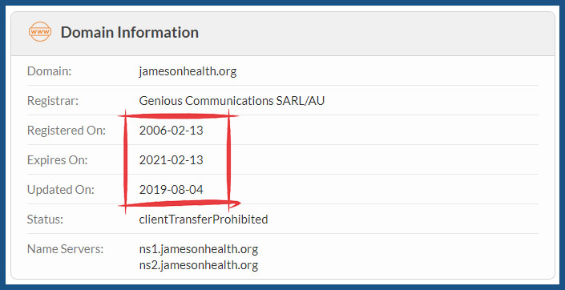
Task: Select ns1.jamesonhealth.org name server
Action: tap(199, 249)
